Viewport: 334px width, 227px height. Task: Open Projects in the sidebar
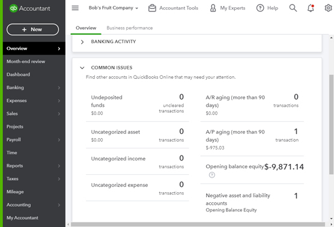click(x=34, y=127)
